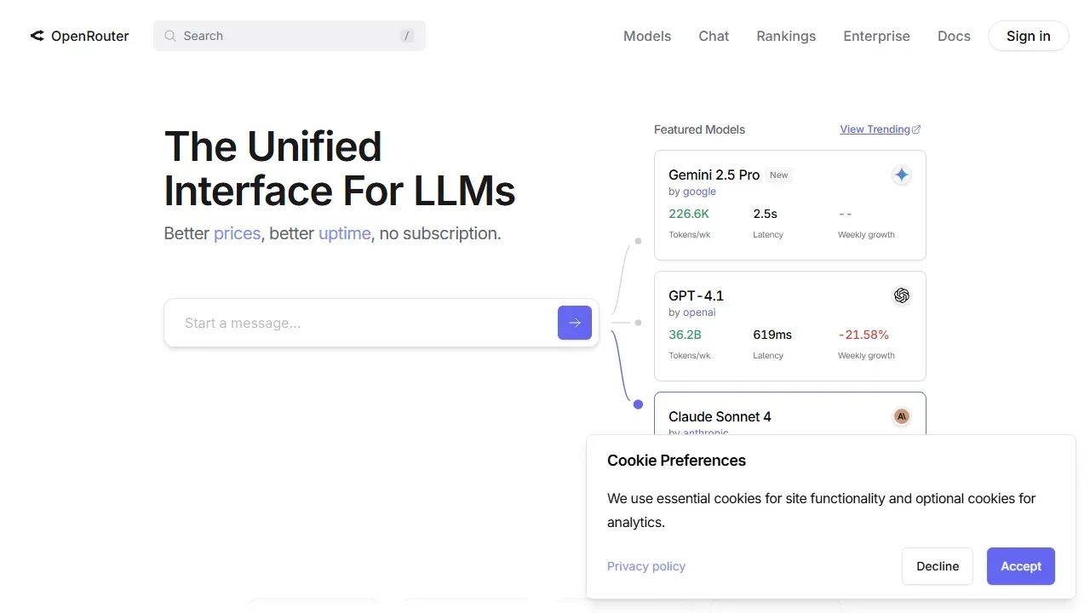Screen dimensions: 1090x613
Task: Click the 'google' provider link
Action: 699,192
